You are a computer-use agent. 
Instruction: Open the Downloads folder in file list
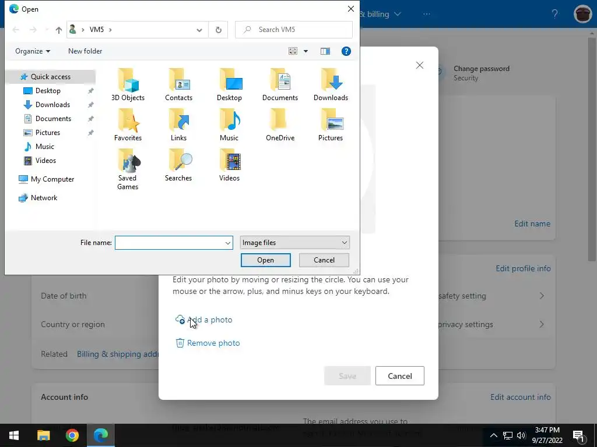331,85
